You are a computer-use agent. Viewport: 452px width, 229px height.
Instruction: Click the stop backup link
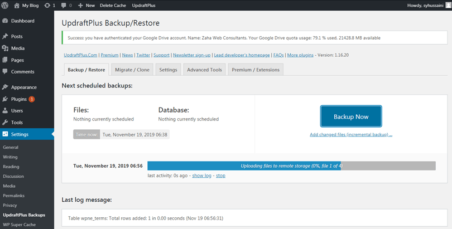220,176
